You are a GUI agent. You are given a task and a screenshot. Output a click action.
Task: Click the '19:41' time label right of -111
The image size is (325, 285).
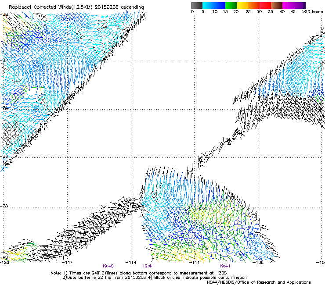pyautogui.click(x=224, y=266)
